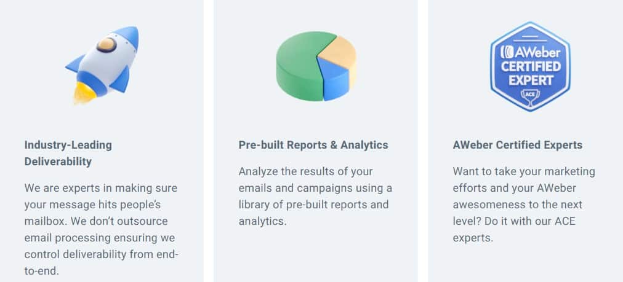Select the tan slice of the pie chart
623x282 pixels.
(339, 53)
